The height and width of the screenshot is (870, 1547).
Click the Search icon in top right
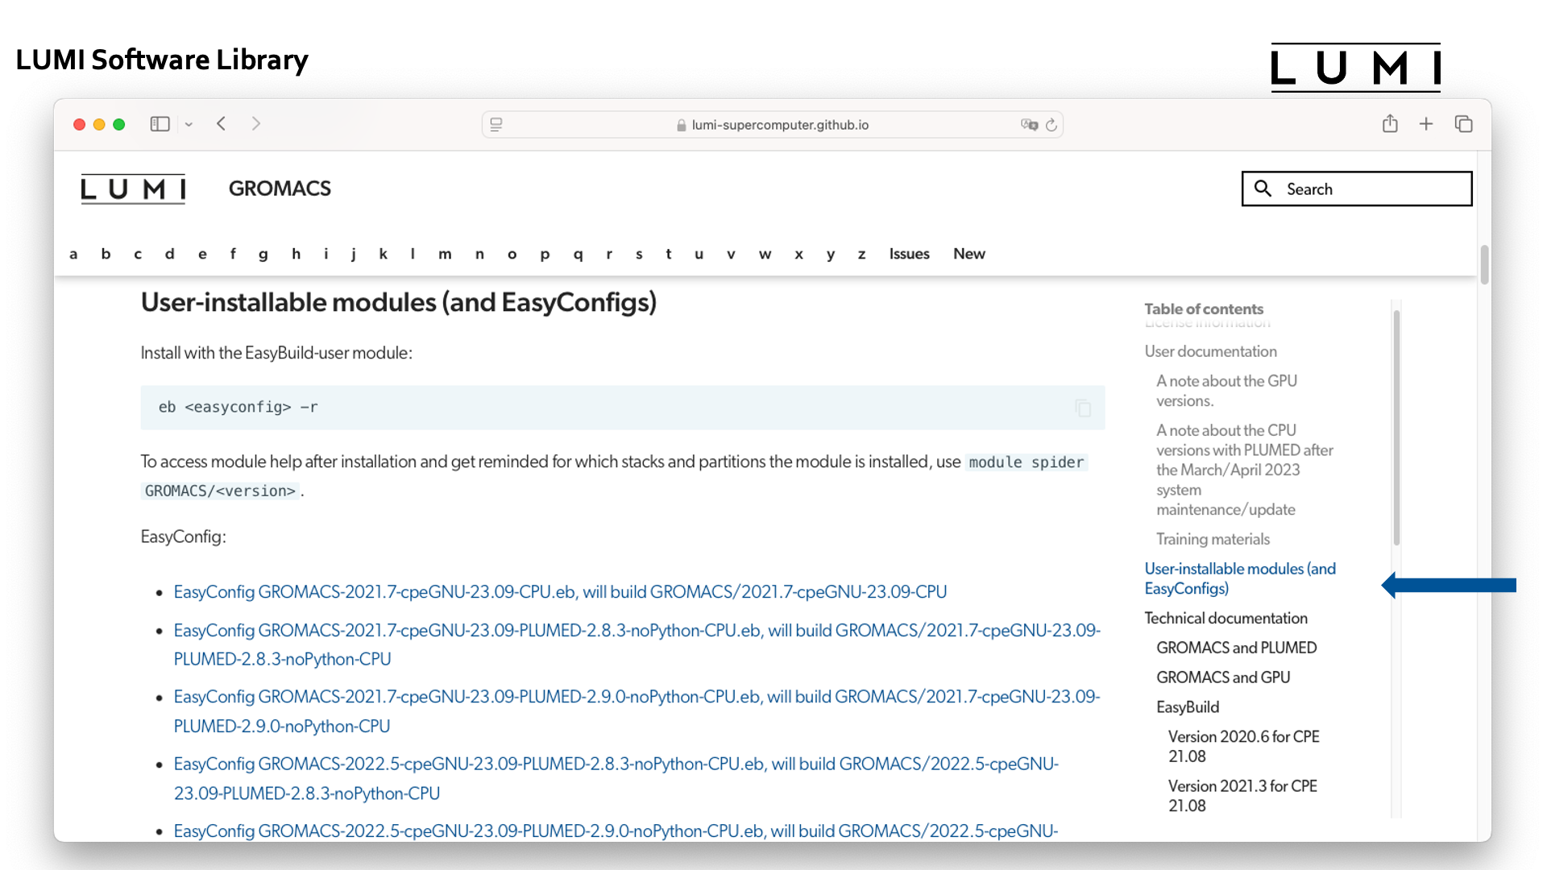point(1266,189)
